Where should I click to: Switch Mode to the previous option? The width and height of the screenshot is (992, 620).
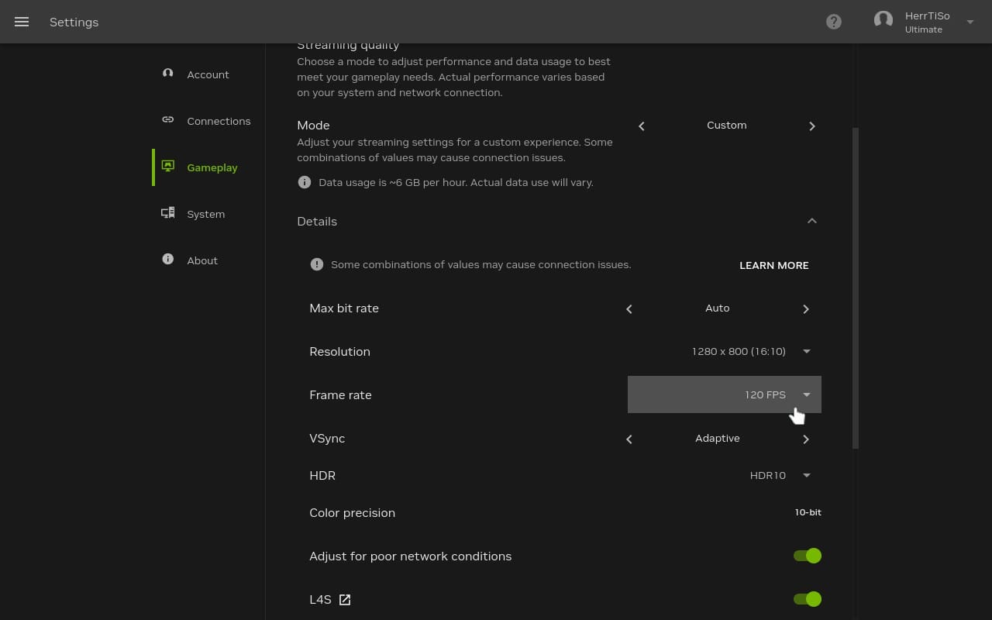point(642,126)
